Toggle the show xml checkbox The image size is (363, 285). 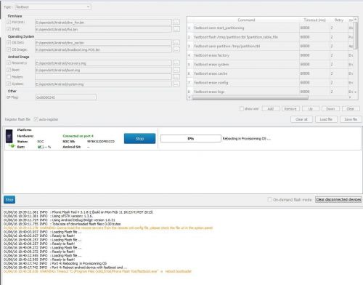click(242, 108)
